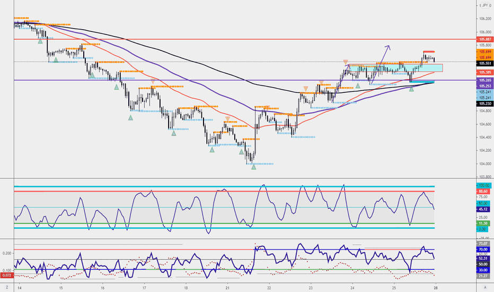Click the 104.800 price scale value

pyautogui.click(x=485, y=111)
